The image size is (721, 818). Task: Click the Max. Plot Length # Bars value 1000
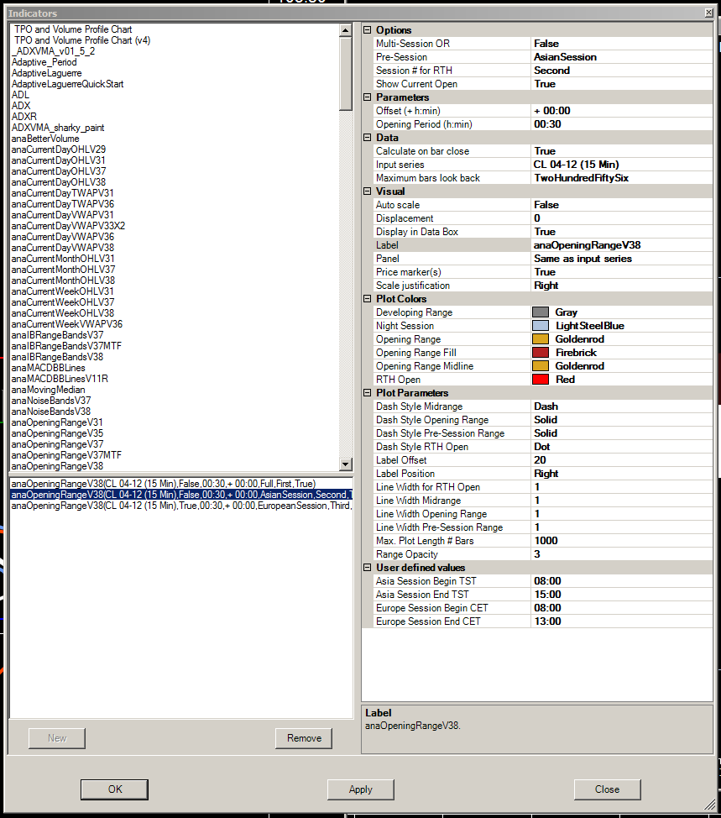pos(621,541)
